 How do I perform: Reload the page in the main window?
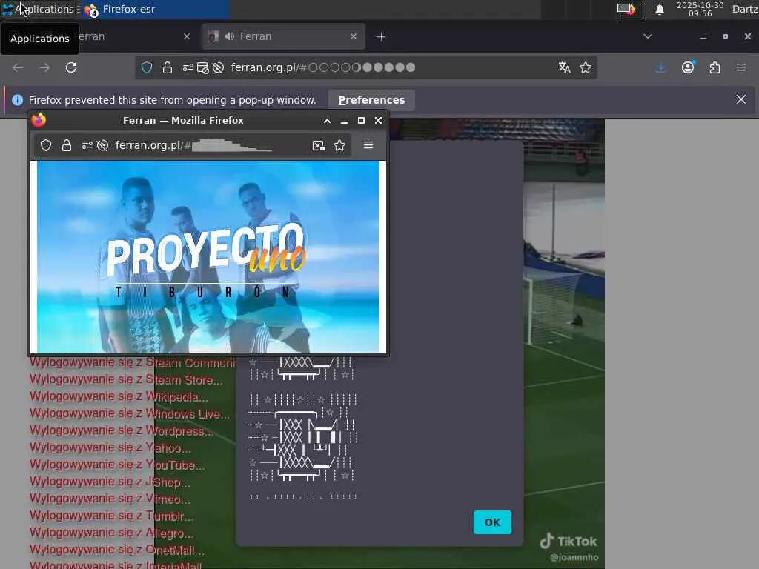point(71,67)
